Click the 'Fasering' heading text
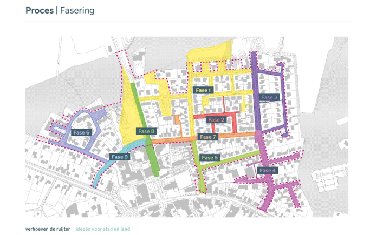Image resolution: width=370 pixels, height=235 pixels. [x=77, y=10]
